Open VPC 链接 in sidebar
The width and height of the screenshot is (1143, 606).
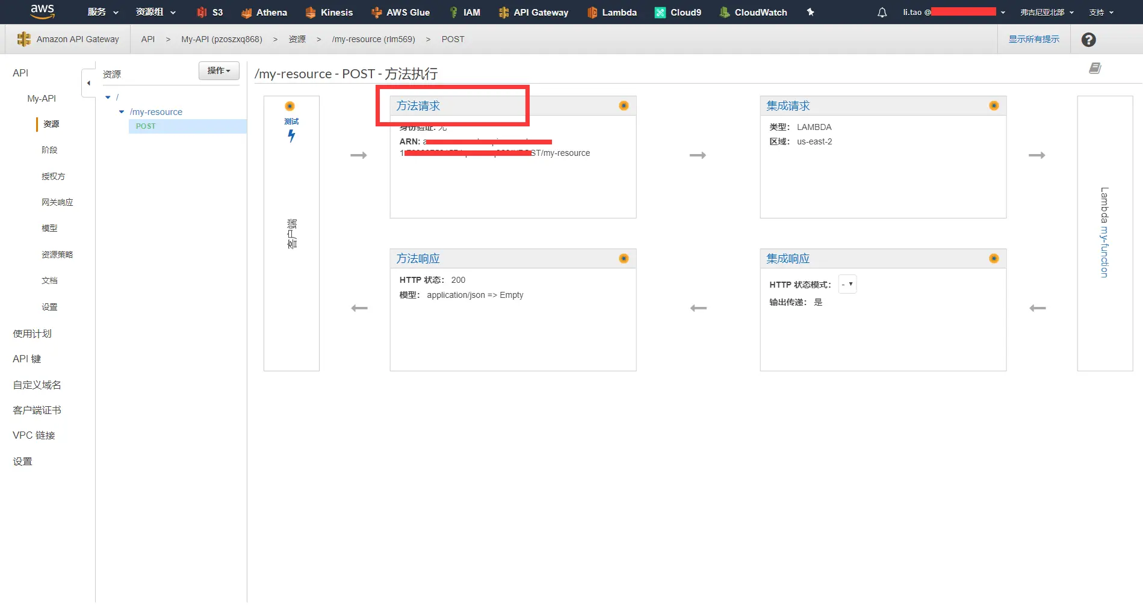point(34,435)
